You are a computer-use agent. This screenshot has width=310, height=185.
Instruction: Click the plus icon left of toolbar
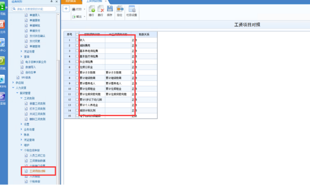click(66, 9)
